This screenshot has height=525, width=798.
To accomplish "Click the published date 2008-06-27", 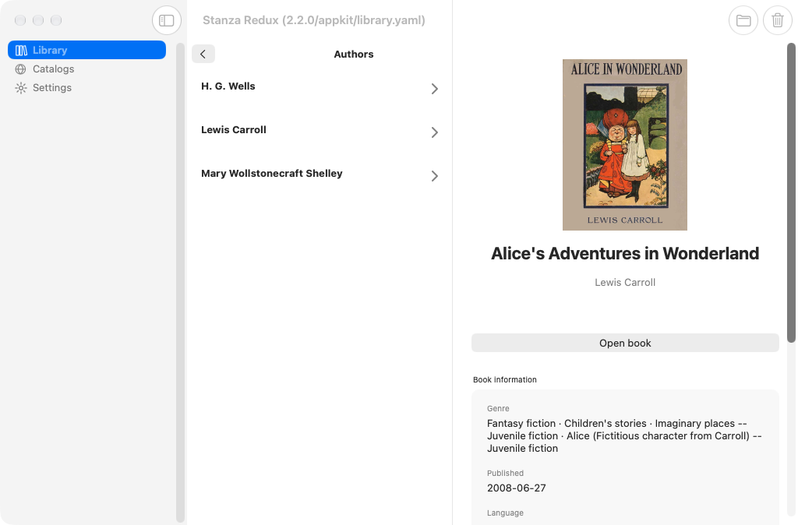I will coord(517,488).
